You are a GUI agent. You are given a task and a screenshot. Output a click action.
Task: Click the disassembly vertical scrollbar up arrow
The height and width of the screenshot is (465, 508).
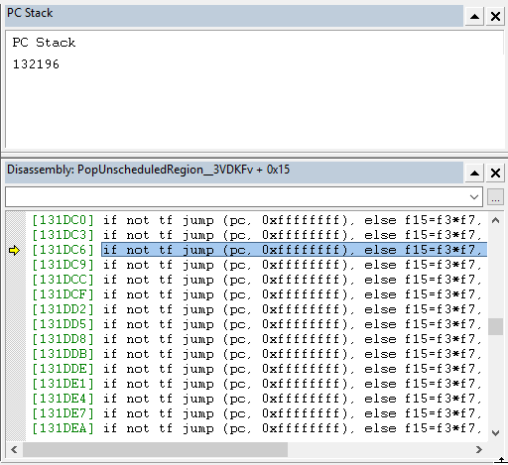click(x=495, y=220)
